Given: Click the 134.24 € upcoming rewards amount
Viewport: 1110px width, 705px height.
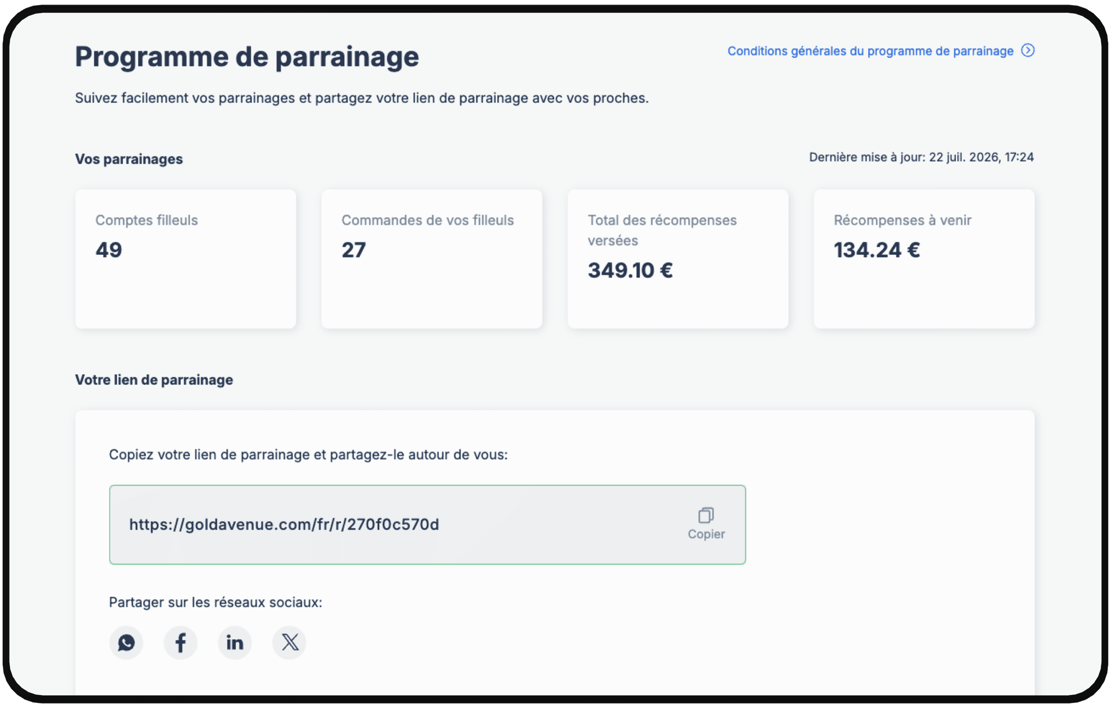Looking at the screenshot, I should click(877, 250).
